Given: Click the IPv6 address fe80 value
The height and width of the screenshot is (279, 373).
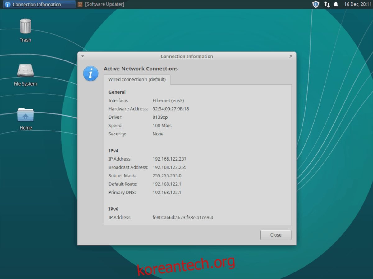Looking at the screenshot, I should pyautogui.click(x=183, y=218).
